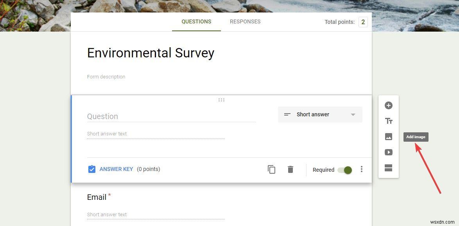Click the Answer Key clipboard icon

tap(92, 169)
